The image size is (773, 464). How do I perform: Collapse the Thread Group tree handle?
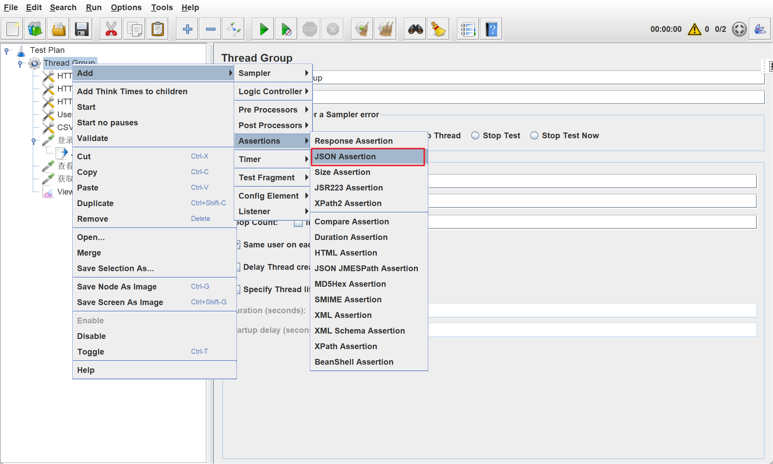click(20, 63)
